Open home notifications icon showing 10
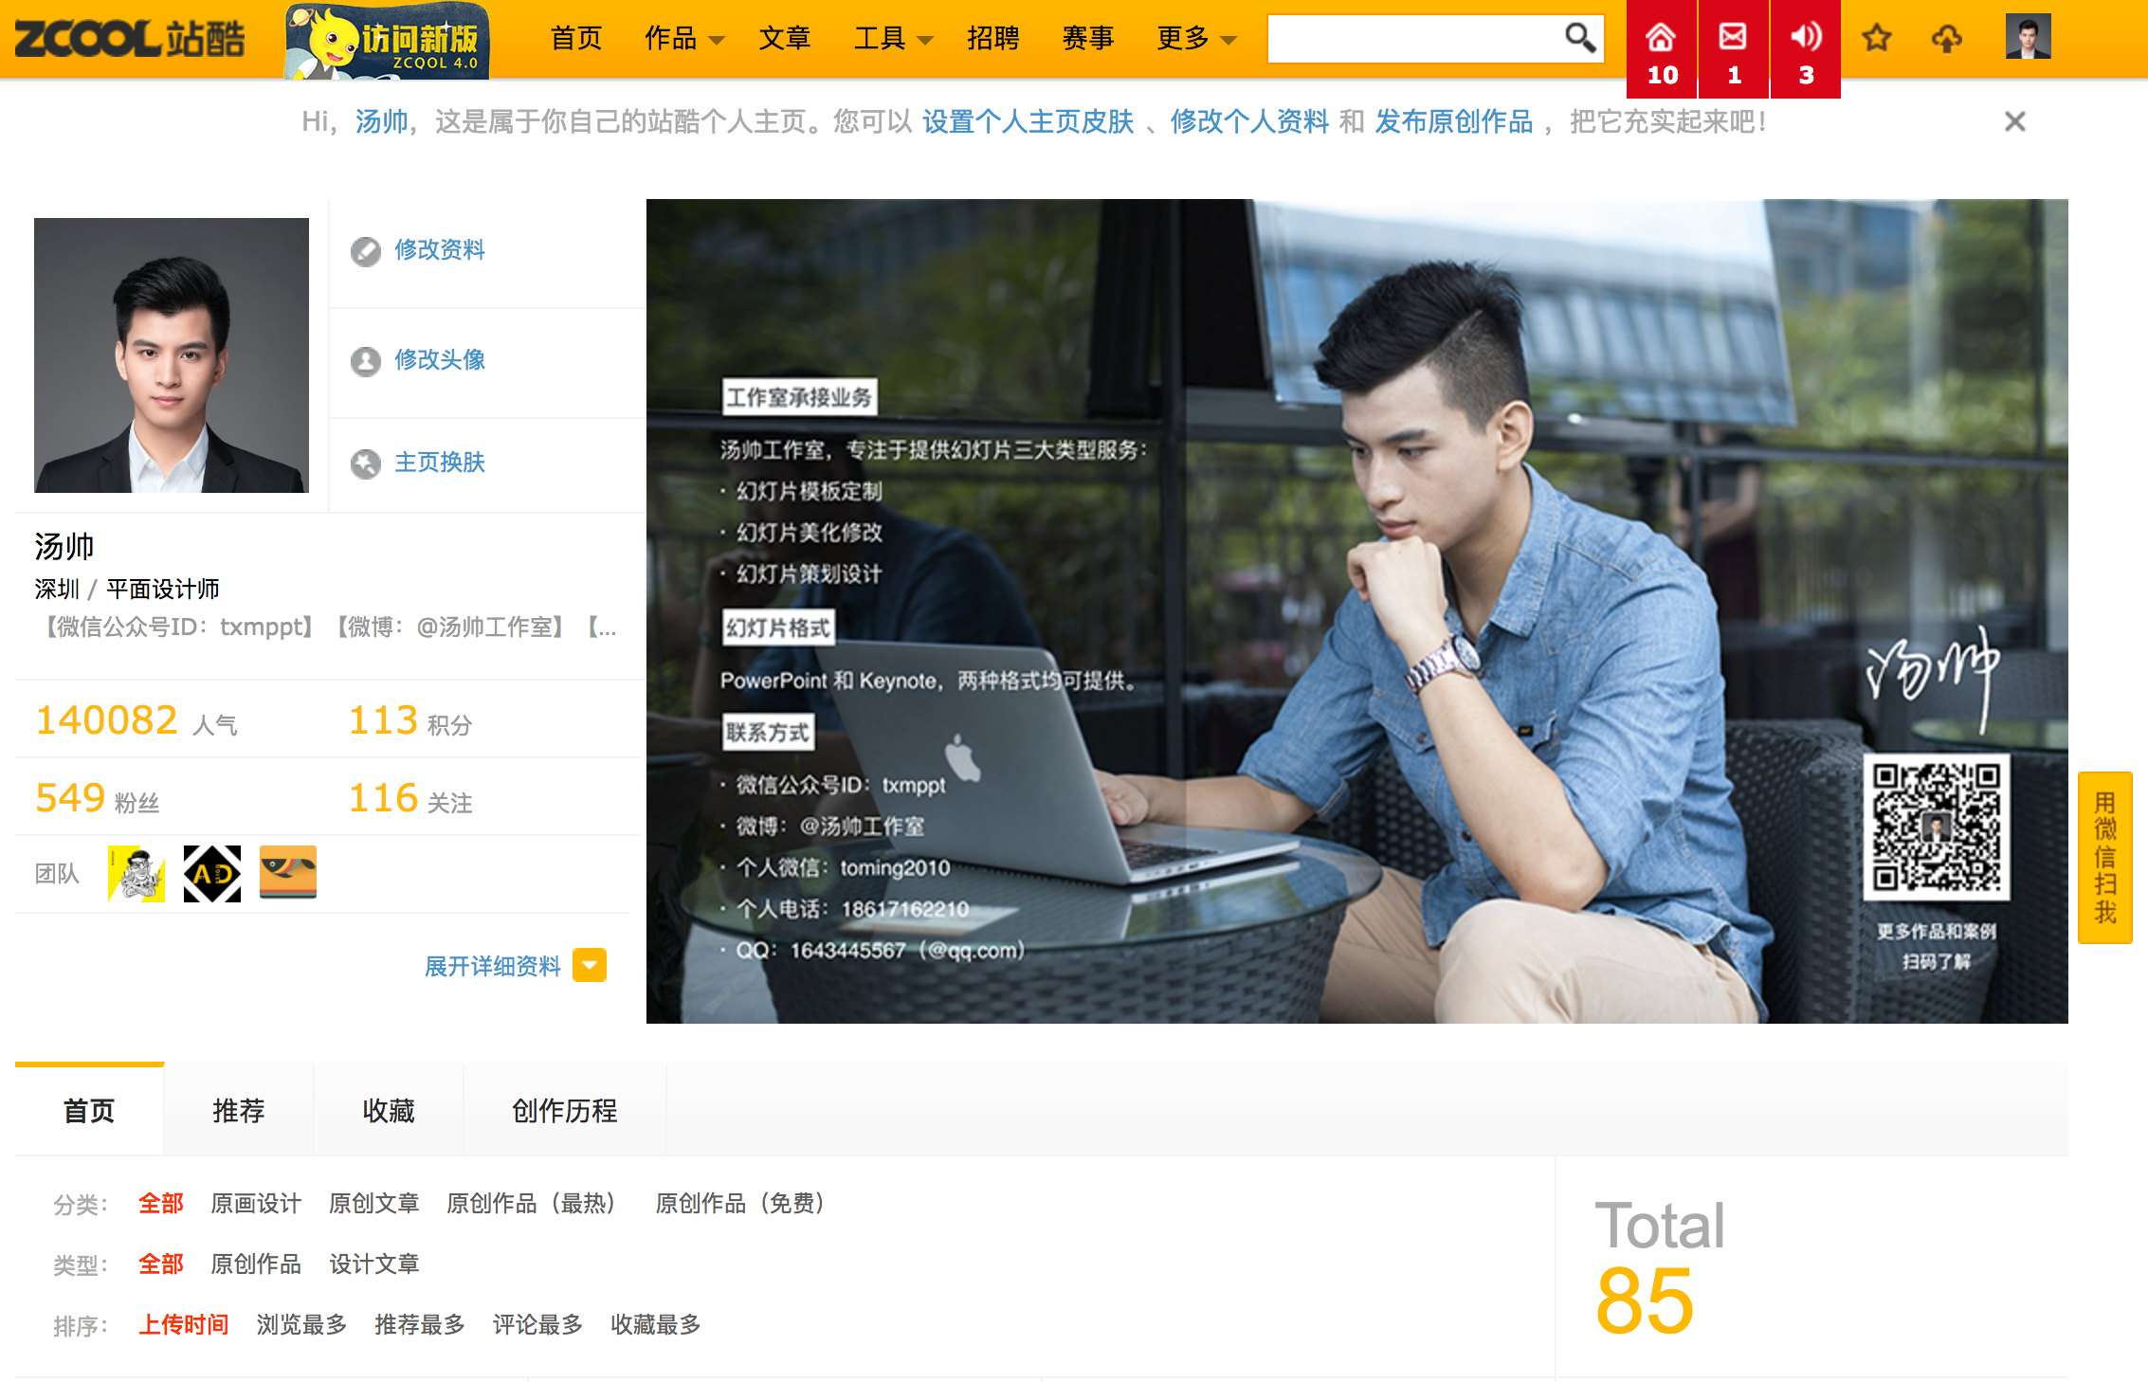The height and width of the screenshot is (1382, 2148). pos(1661,49)
